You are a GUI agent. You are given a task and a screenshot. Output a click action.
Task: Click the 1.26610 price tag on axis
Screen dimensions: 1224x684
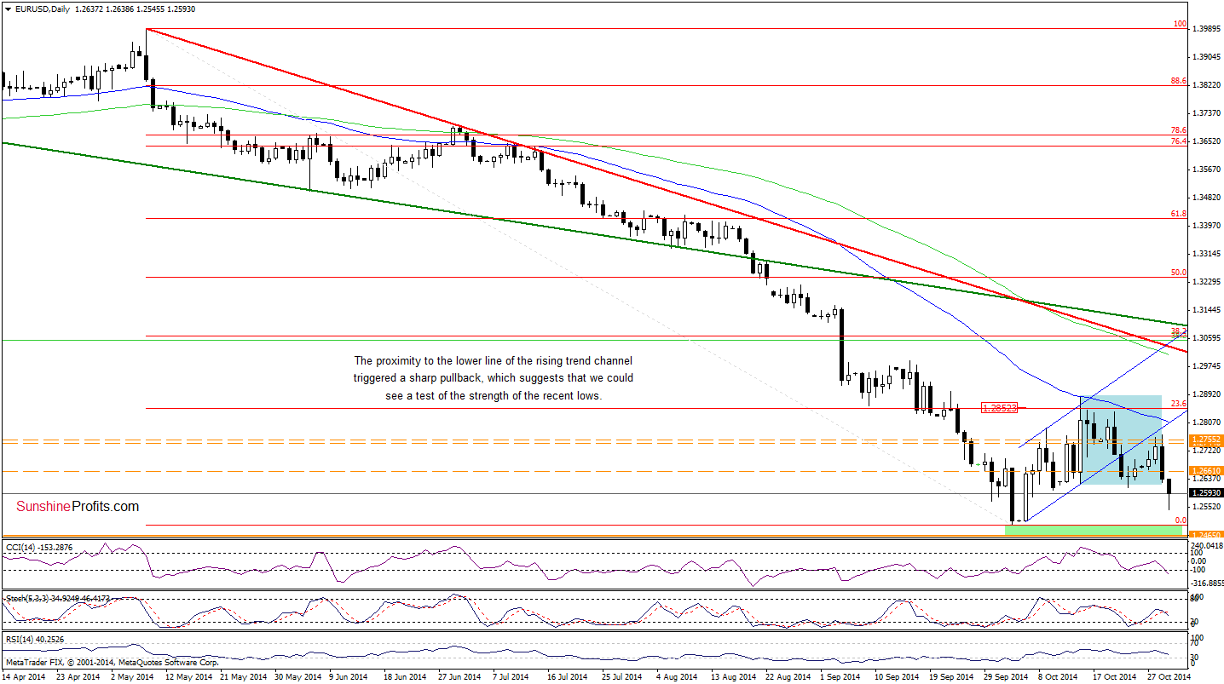coord(1206,470)
